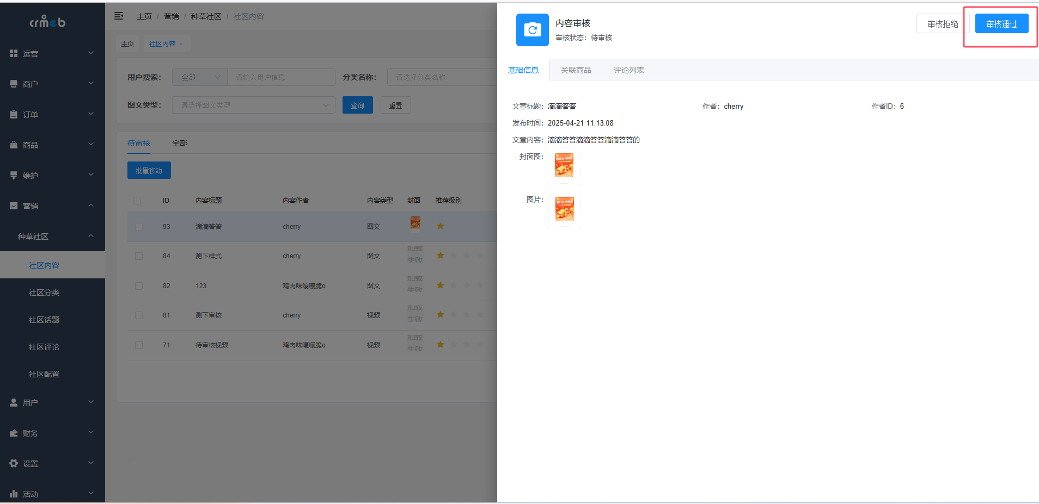Open the 图文类型 dropdown

coord(253,105)
